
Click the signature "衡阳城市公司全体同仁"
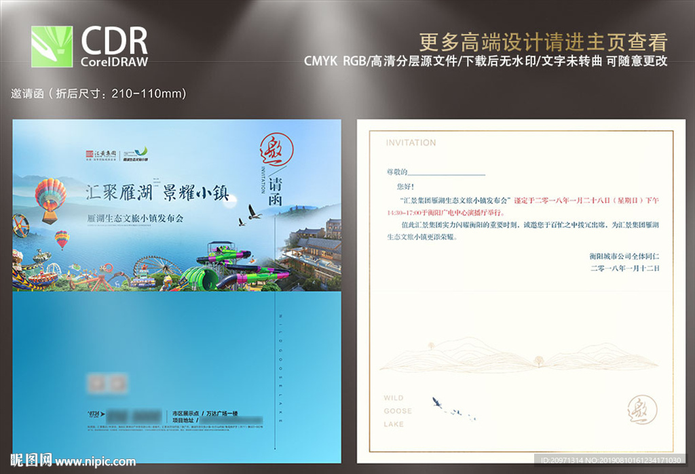[x=624, y=256]
